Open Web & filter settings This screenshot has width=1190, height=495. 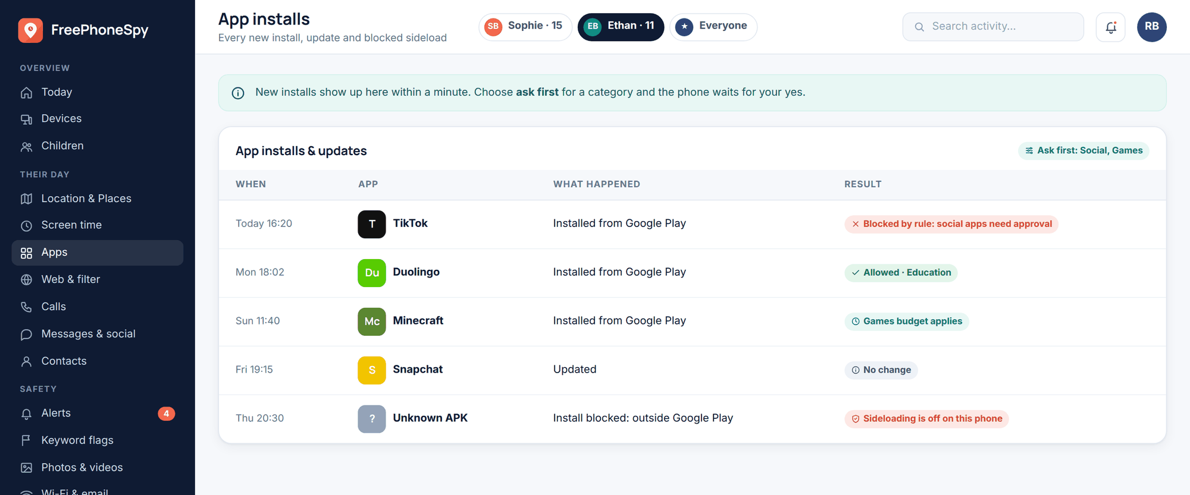pyautogui.click(x=98, y=279)
